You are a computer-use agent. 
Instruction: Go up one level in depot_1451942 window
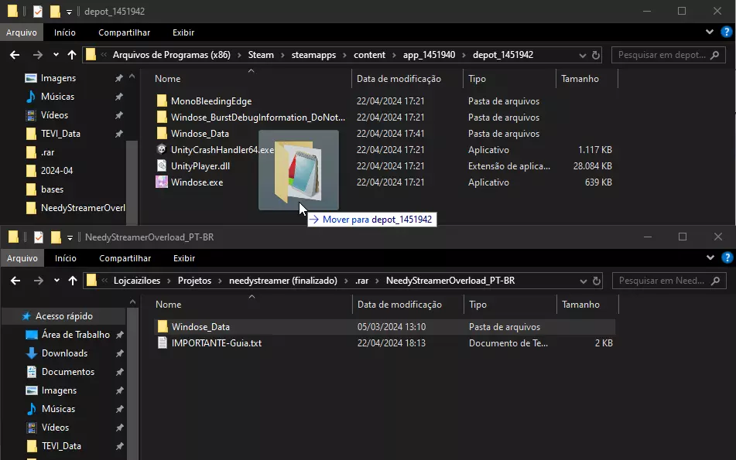click(x=72, y=55)
